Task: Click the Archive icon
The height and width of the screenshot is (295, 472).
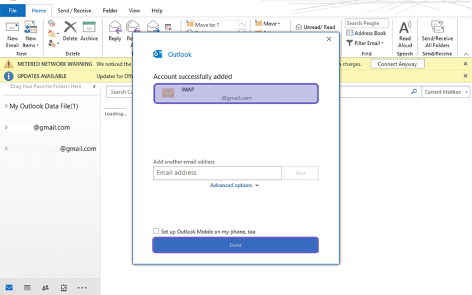Action: coord(89,27)
